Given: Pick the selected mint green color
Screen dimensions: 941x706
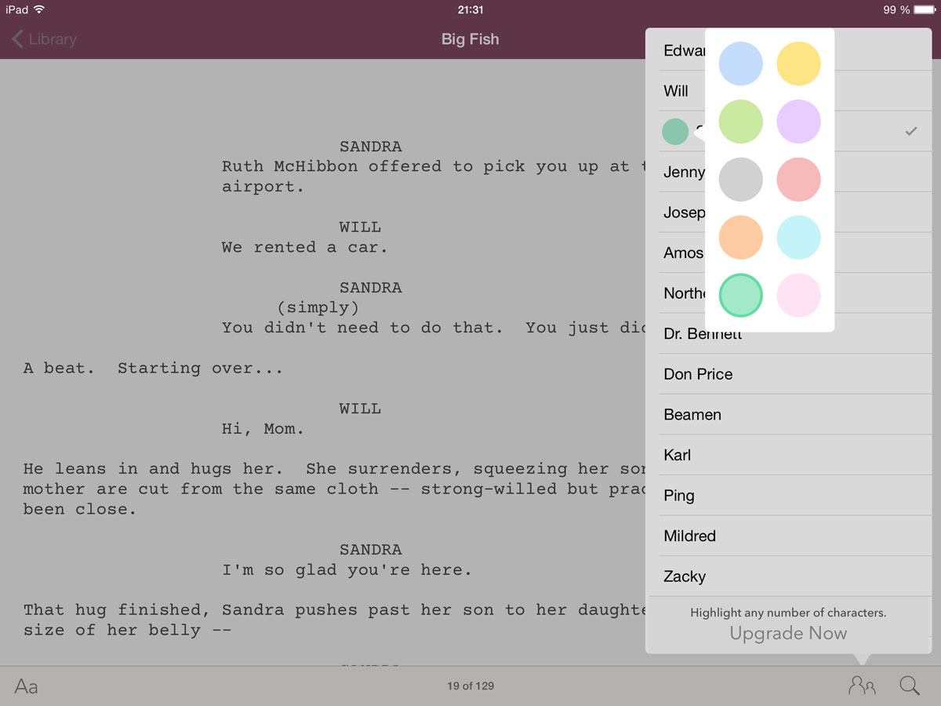Looking at the screenshot, I should 741,296.
